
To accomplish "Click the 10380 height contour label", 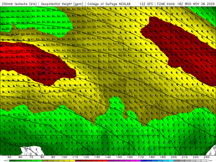I will pyautogui.click(x=18, y=41).
